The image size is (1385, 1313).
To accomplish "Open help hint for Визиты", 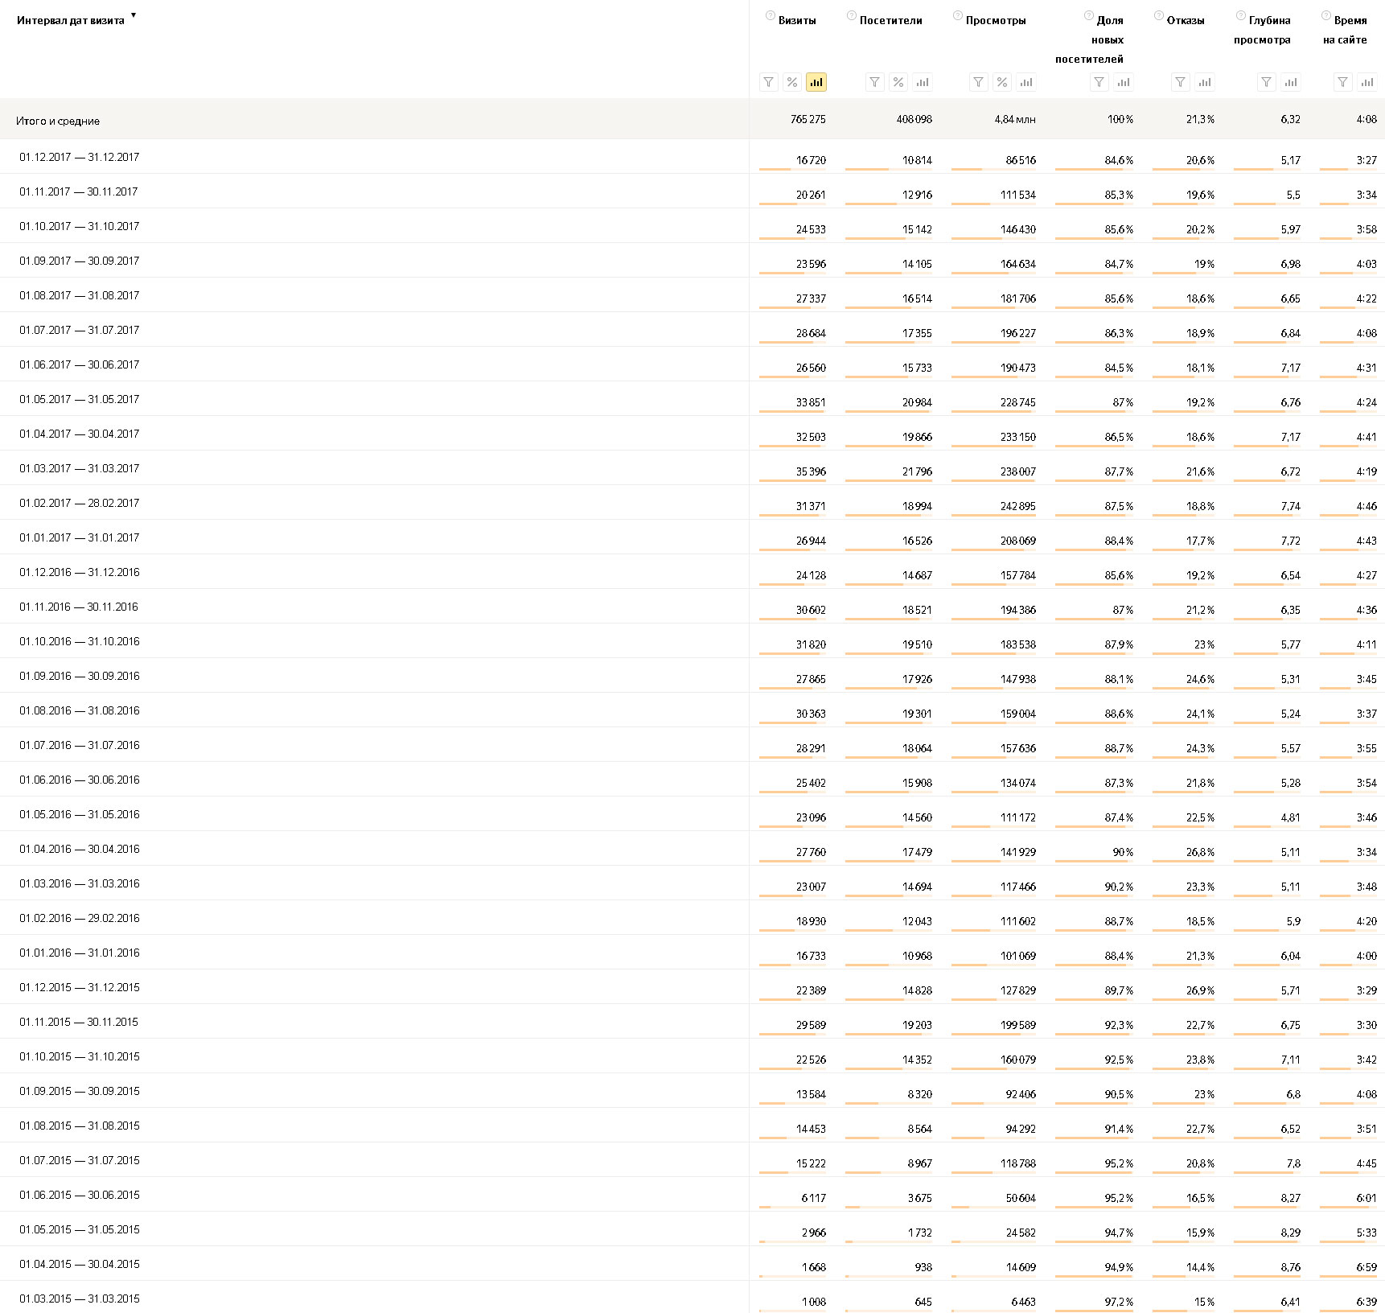I will pos(771,15).
